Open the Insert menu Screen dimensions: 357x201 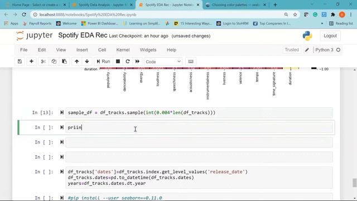click(82, 50)
